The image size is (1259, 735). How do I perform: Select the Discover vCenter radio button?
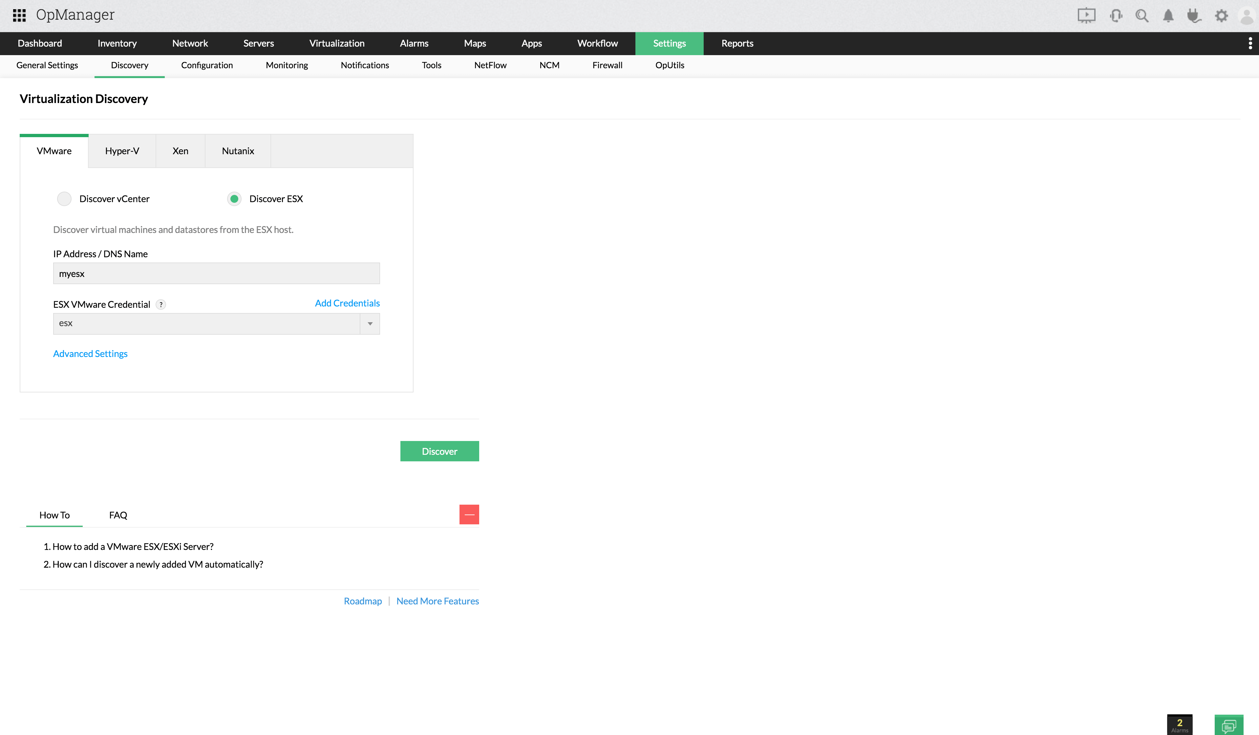pos(64,199)
